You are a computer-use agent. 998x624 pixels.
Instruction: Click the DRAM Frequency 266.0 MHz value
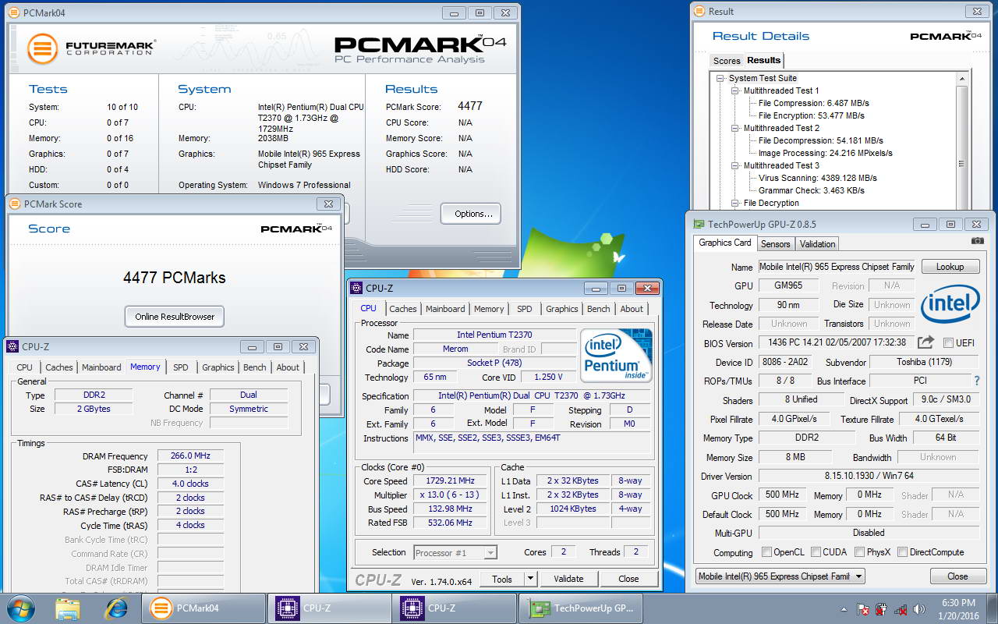click(x=190, y=456)
